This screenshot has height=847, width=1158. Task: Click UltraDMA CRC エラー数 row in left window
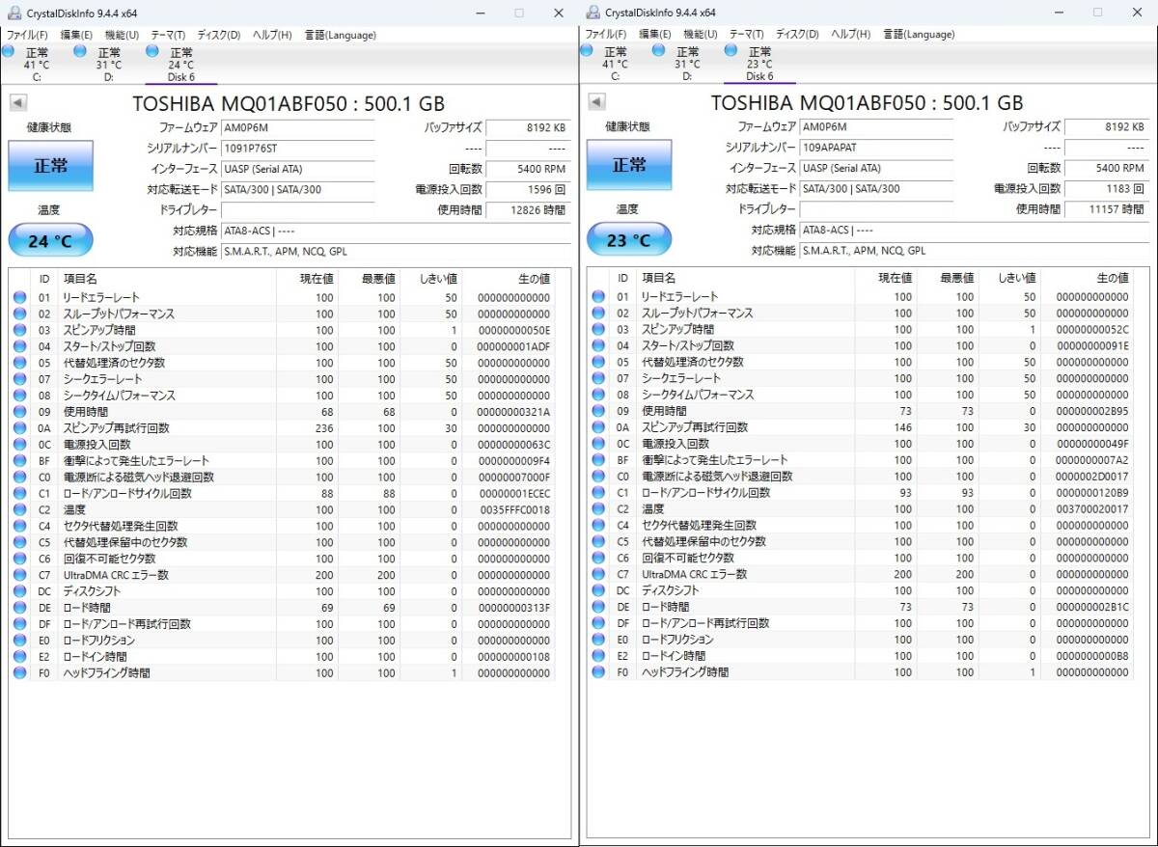coord(283,575)
